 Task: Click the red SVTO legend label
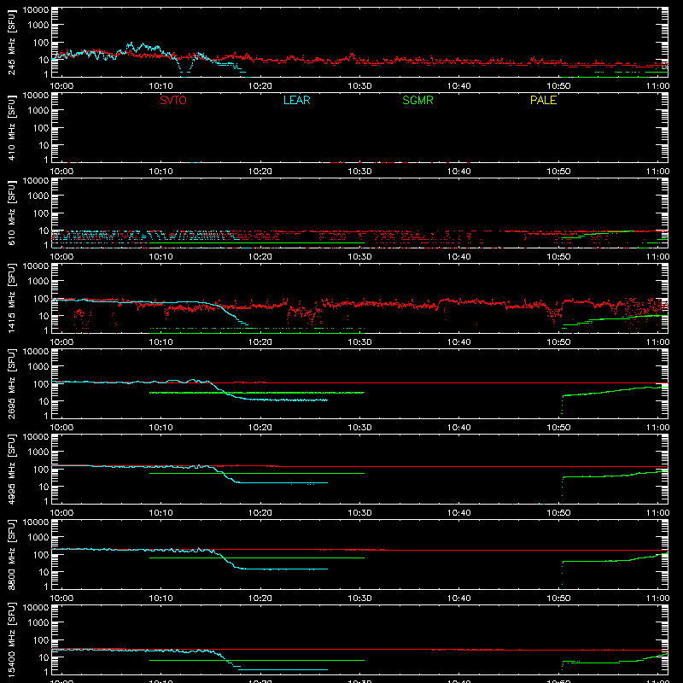[173, 100]
